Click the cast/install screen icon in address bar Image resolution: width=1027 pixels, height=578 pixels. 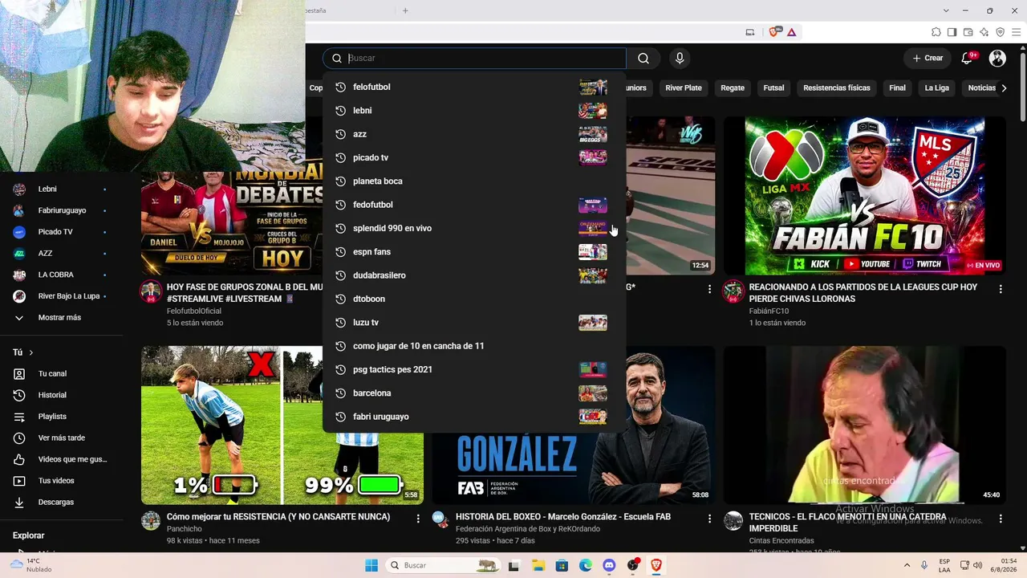(750, 32)
